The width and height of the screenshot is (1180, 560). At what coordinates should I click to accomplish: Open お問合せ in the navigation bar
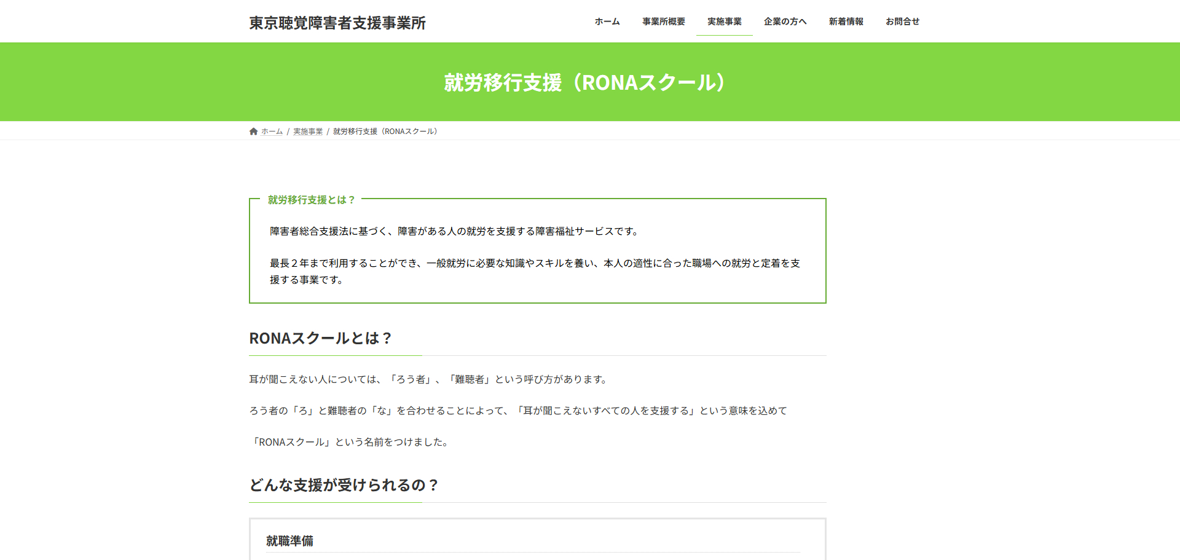click(903, 22)
